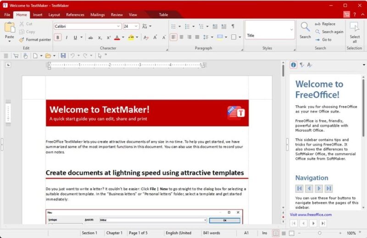Click the open folder icon
Viewport: 367px width, 238px height.
coord(48,55)
